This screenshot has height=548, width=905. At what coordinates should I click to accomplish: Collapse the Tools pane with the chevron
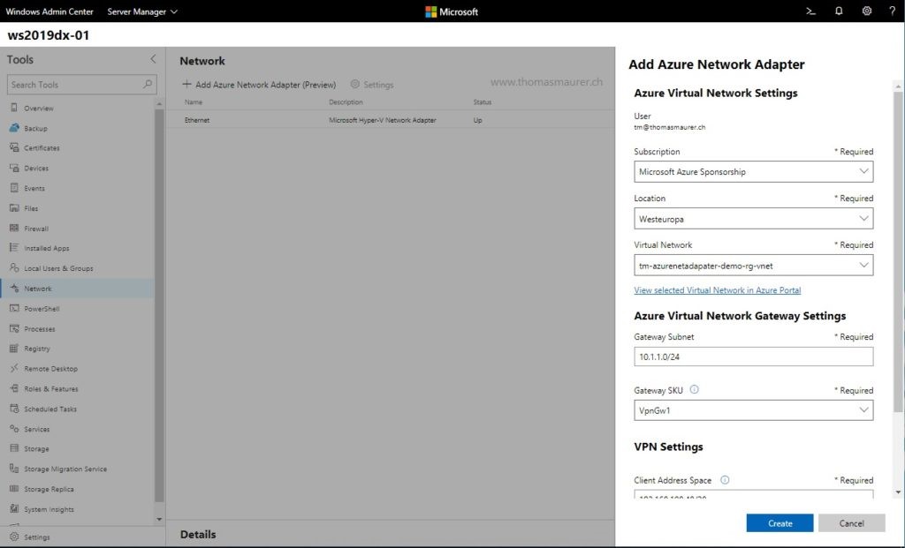click(x=153, y=59)
